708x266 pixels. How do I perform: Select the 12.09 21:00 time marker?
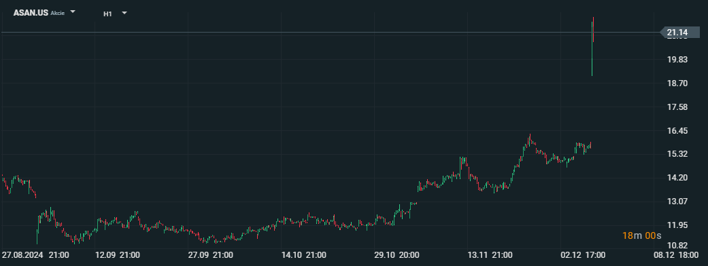[x=118, y=255]
